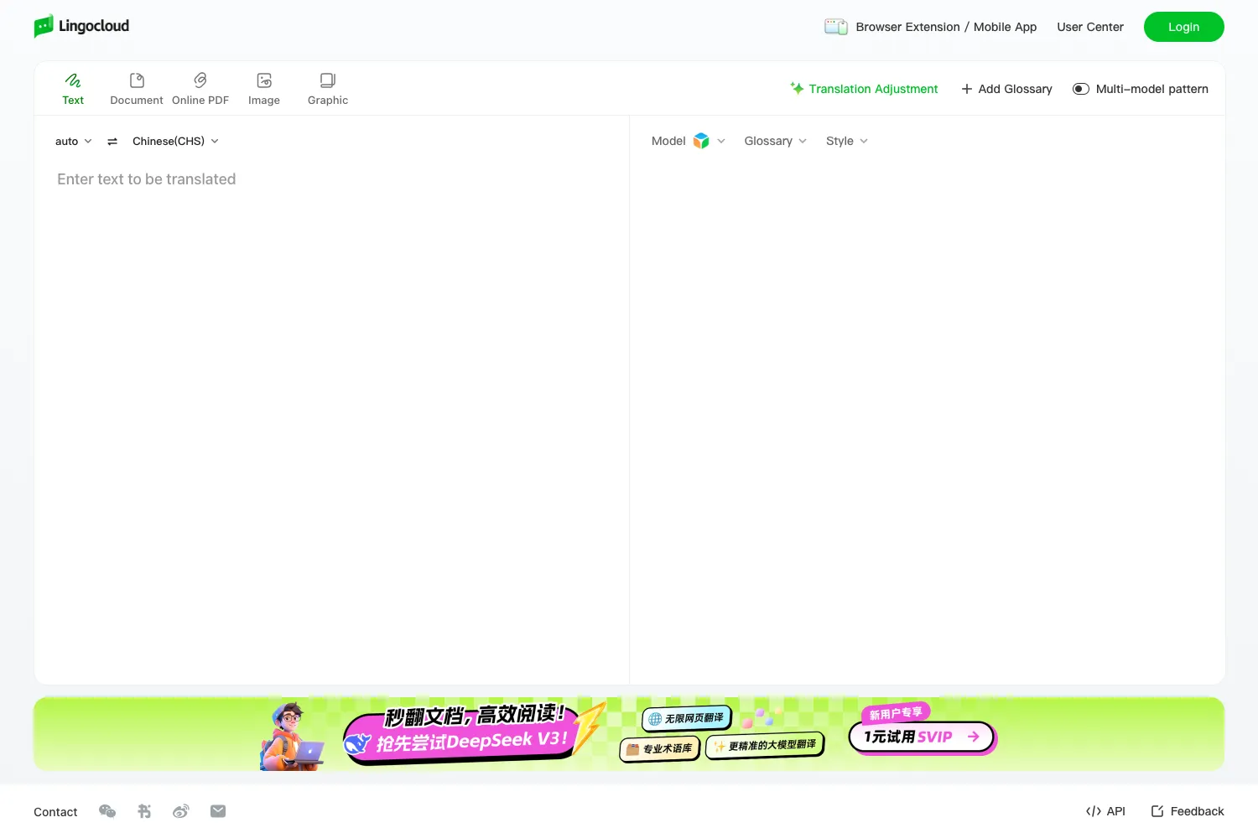The width and height of the screenshot is (1258, 838).
Task: Click the browser extension window icon
Action: (836, 27)
